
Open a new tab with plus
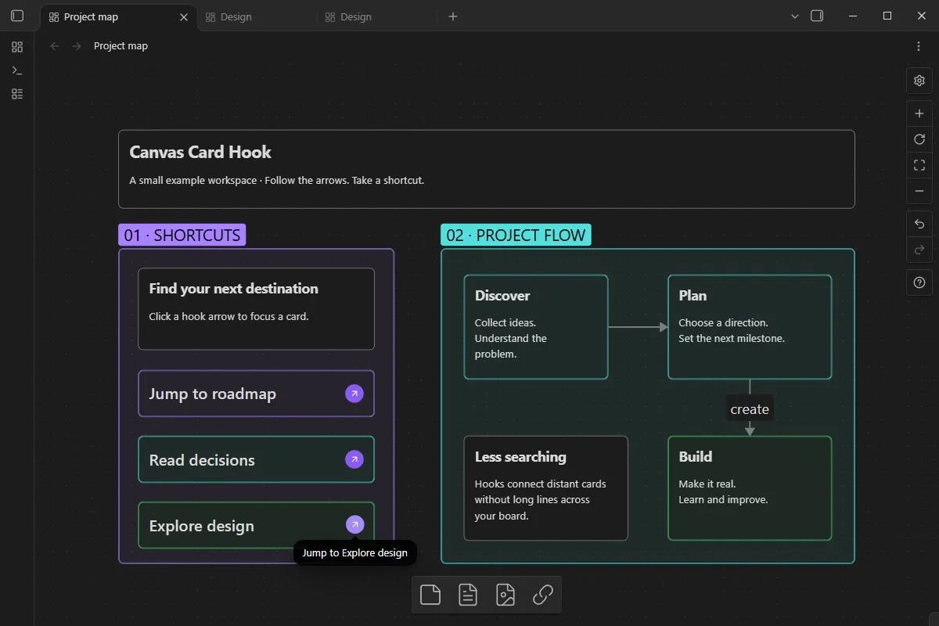(453, 16)
